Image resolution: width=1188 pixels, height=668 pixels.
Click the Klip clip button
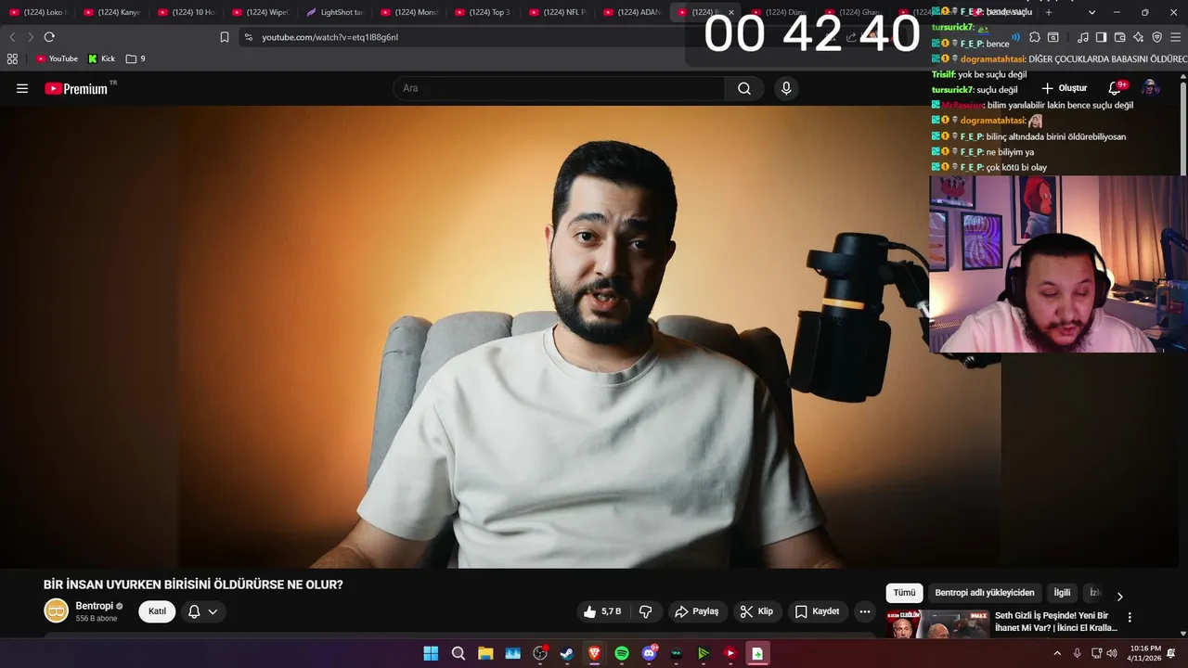756,611
